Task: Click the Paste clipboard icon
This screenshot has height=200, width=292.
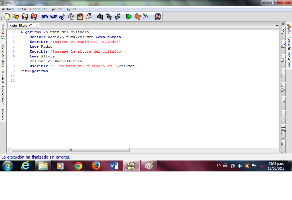Action: coord(80,17)
